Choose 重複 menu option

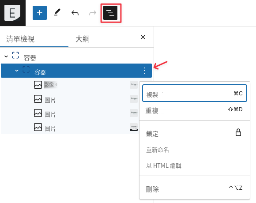point(195,110)
